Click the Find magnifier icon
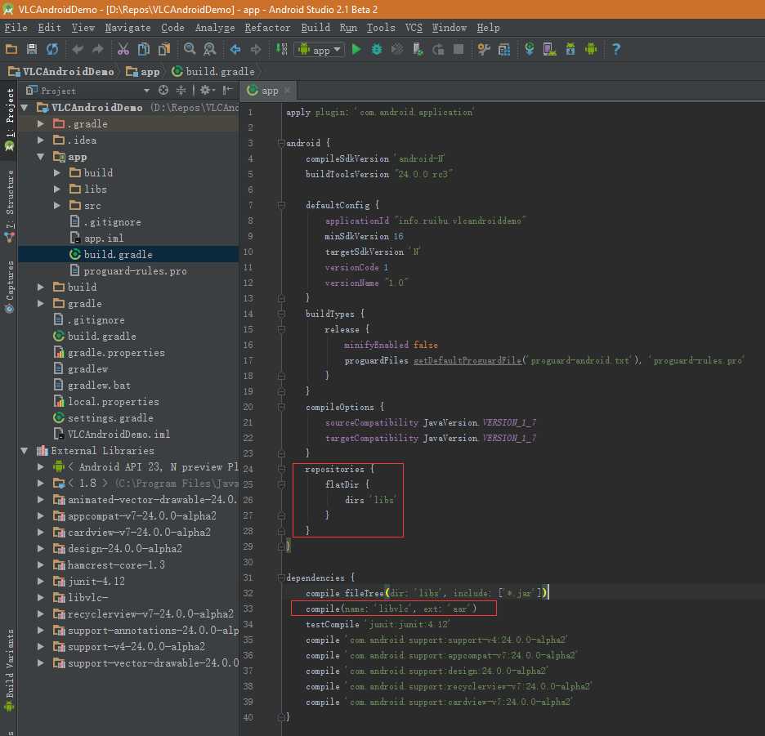The image size is (765, 736). click(190, 49)
